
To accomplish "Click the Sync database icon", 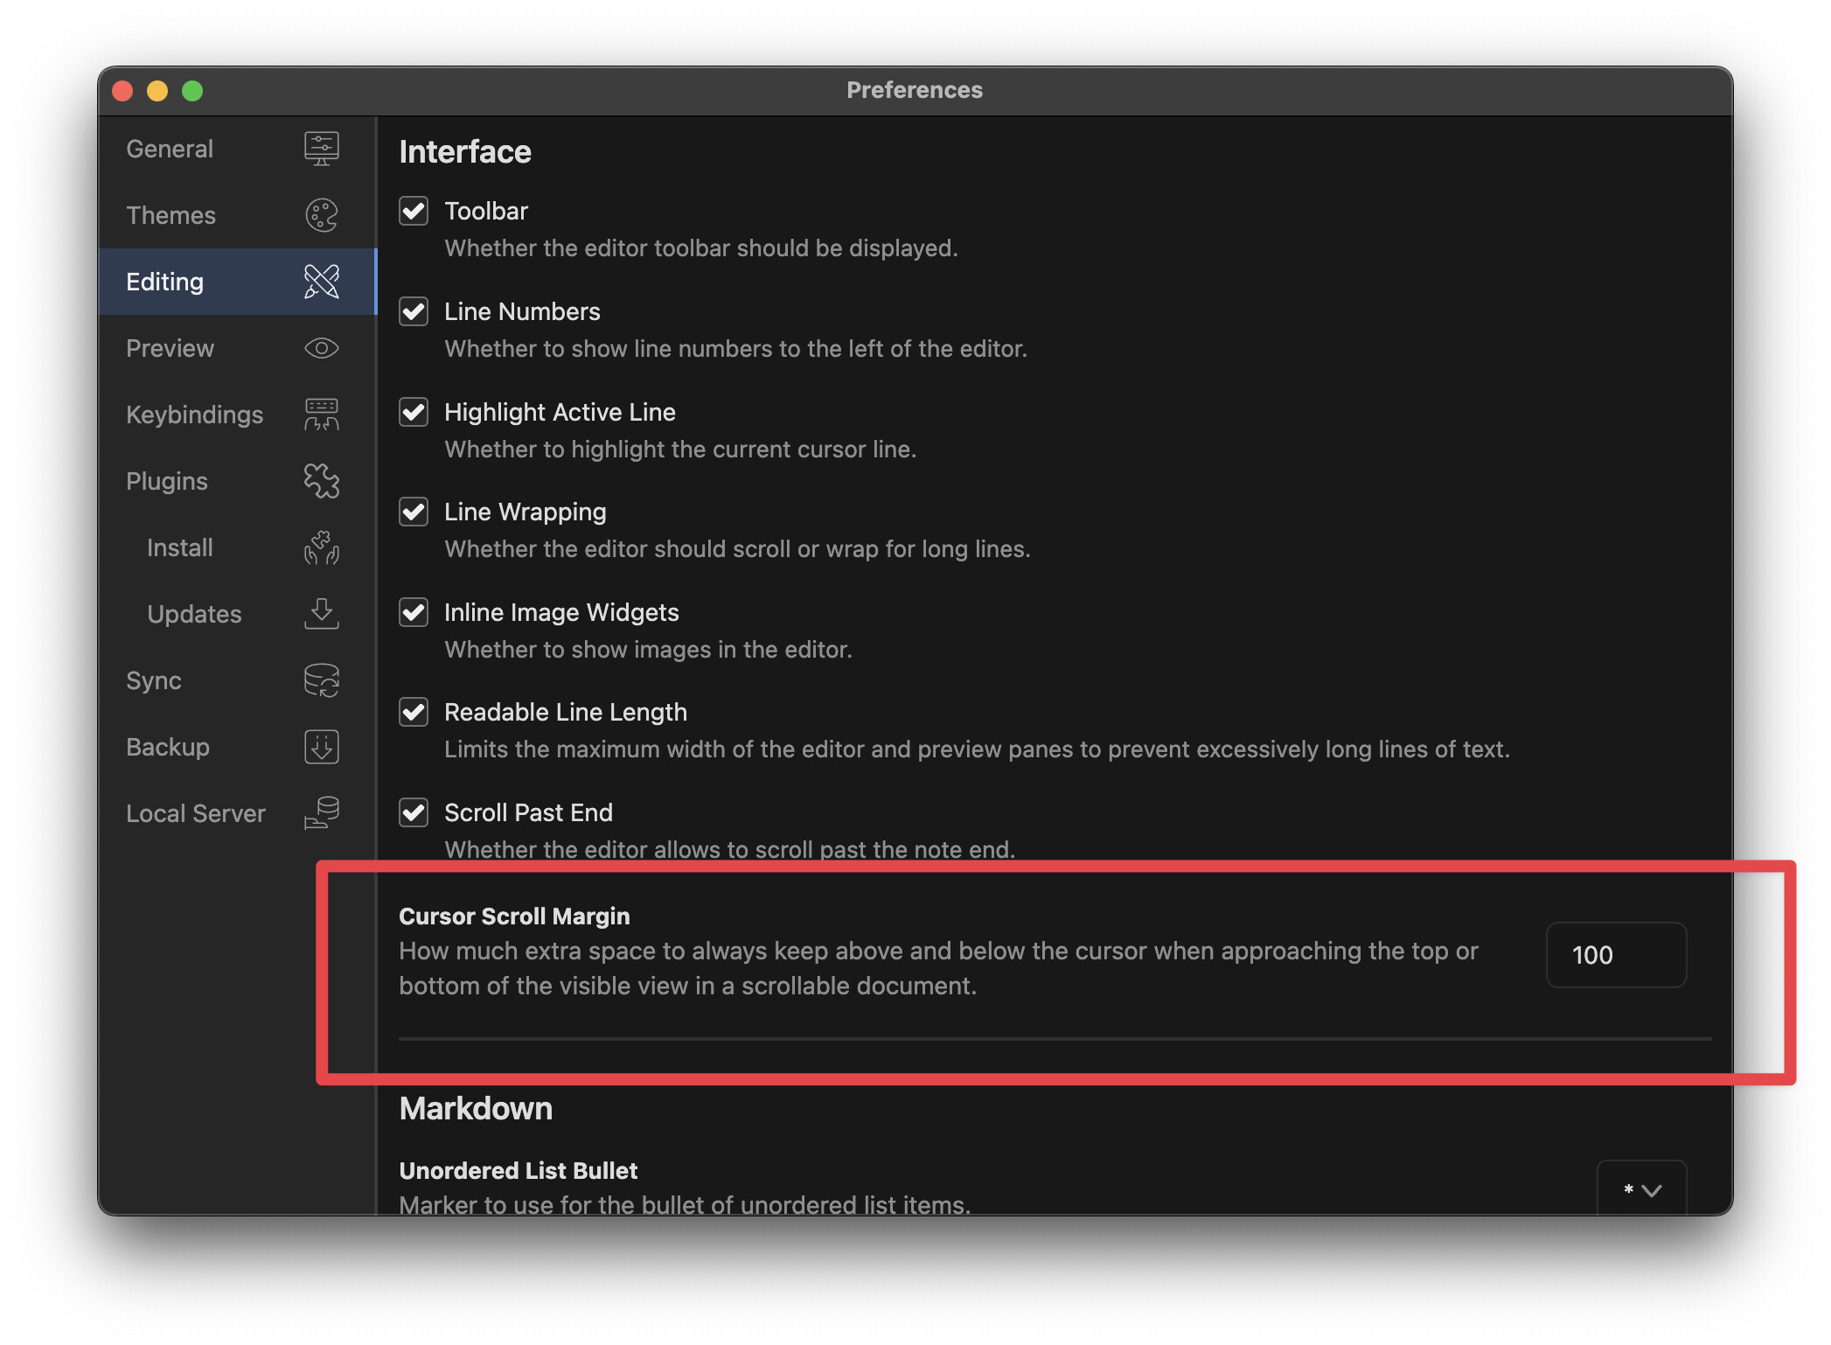I will pyautogui.click(x=321, y=680).
